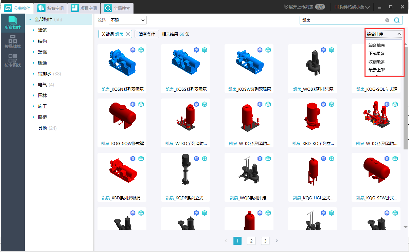Choose 下载最多 in sort list
The image size is (409, 252).
click(377, 53)
